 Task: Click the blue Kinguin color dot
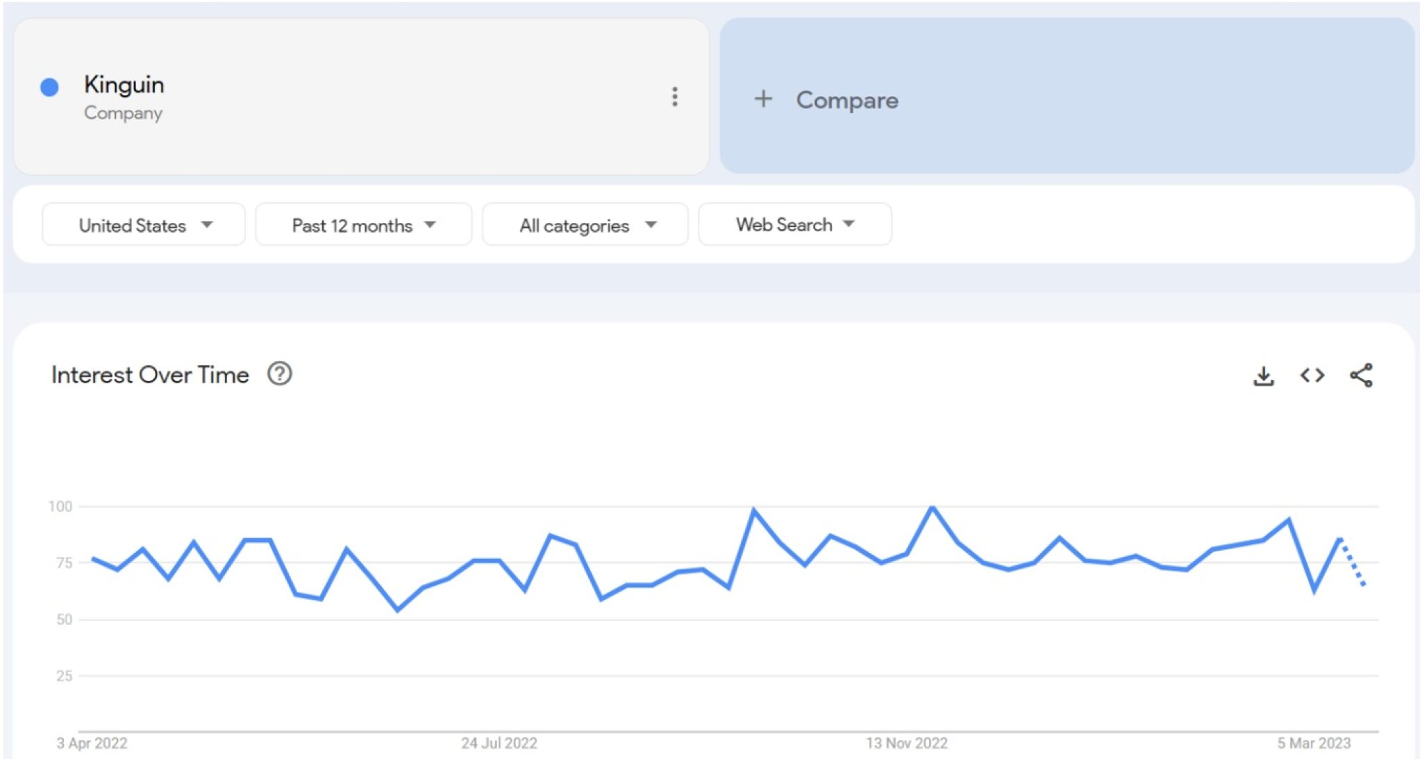(x=49, y=87)
